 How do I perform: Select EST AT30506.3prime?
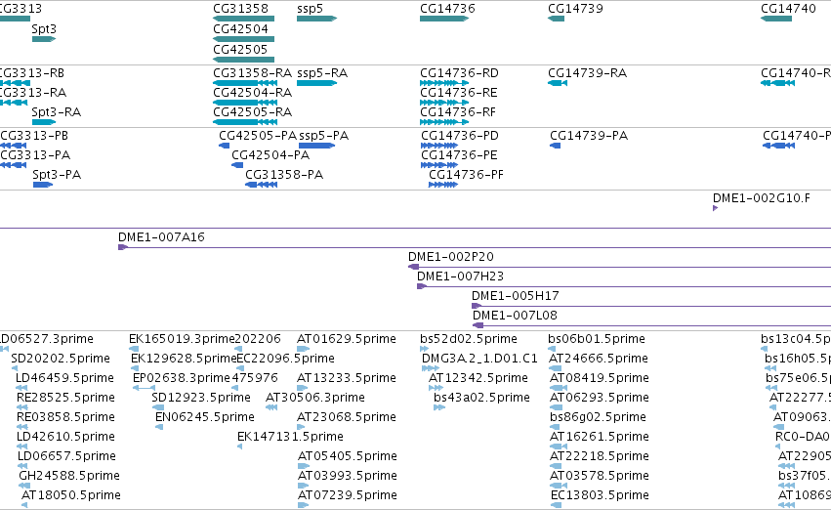pos(271,407)
